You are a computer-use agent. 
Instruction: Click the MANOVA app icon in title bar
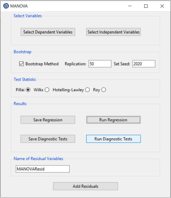[x=6, y=6]
